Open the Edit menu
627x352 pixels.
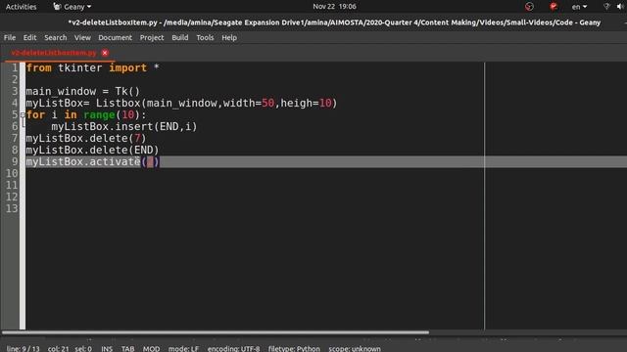point(29,37)
